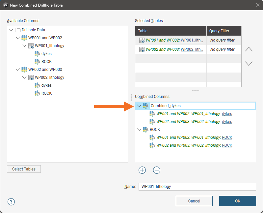Click the minus icon to remove combined column

coord(157,170)
